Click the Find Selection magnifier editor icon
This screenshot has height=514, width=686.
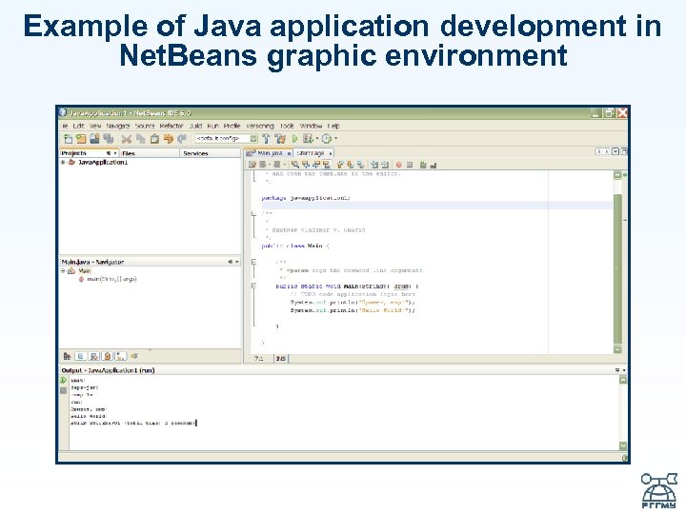(x=295, y=165)
